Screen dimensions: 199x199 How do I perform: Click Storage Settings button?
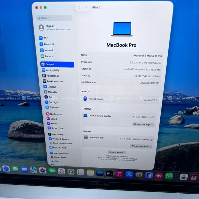[x=141, y=146]
